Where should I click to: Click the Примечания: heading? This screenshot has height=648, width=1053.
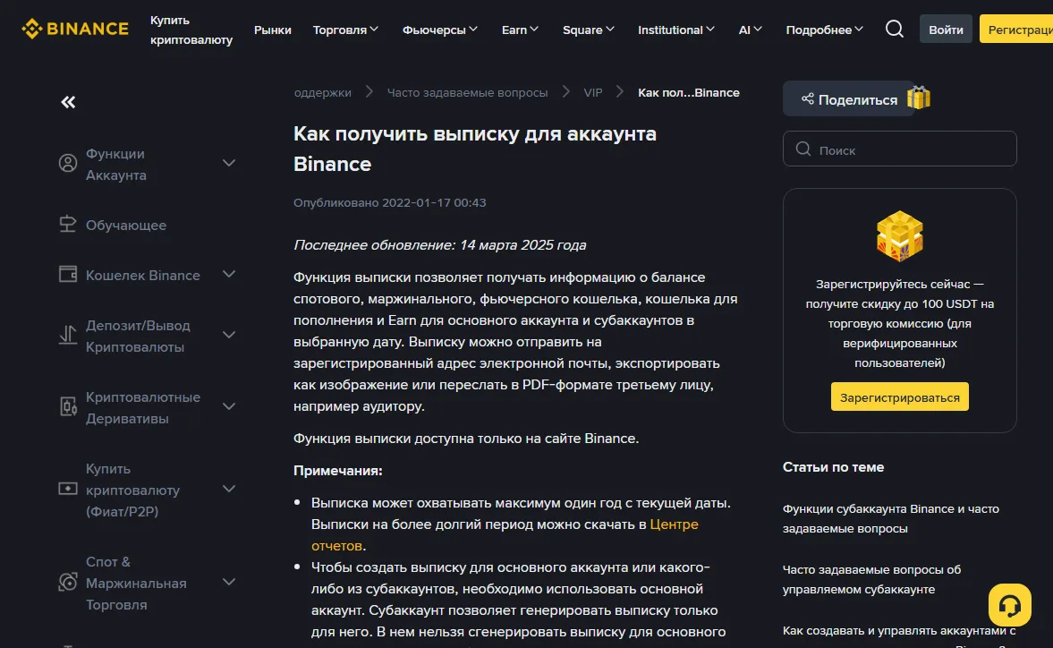pyautogui.click(x=338, y=471)
